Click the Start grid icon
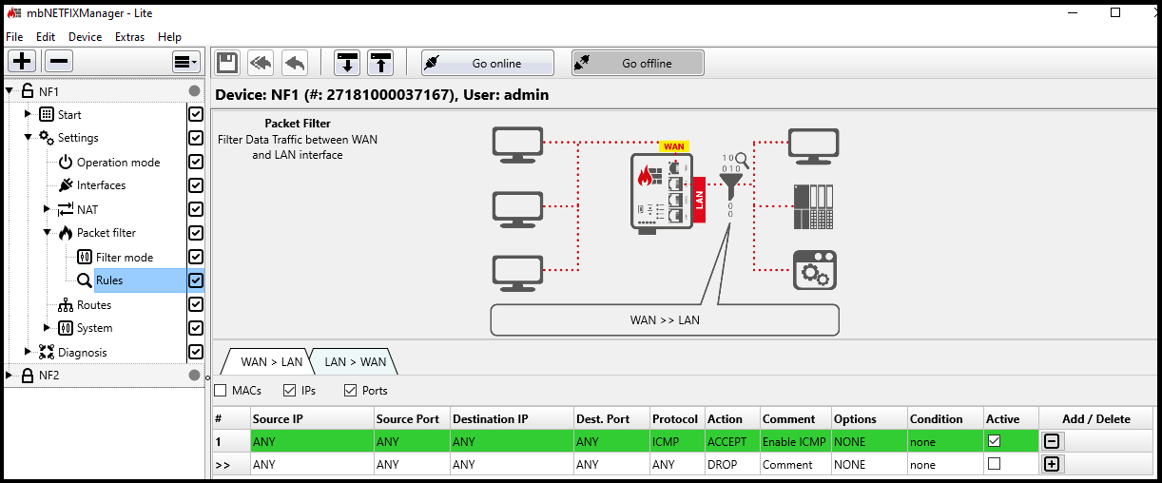Screen dimensions: 1162x483 pyautogui.click(x=47, y=114)
